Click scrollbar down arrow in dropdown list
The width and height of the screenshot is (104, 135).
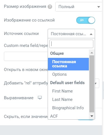[92, 116]
